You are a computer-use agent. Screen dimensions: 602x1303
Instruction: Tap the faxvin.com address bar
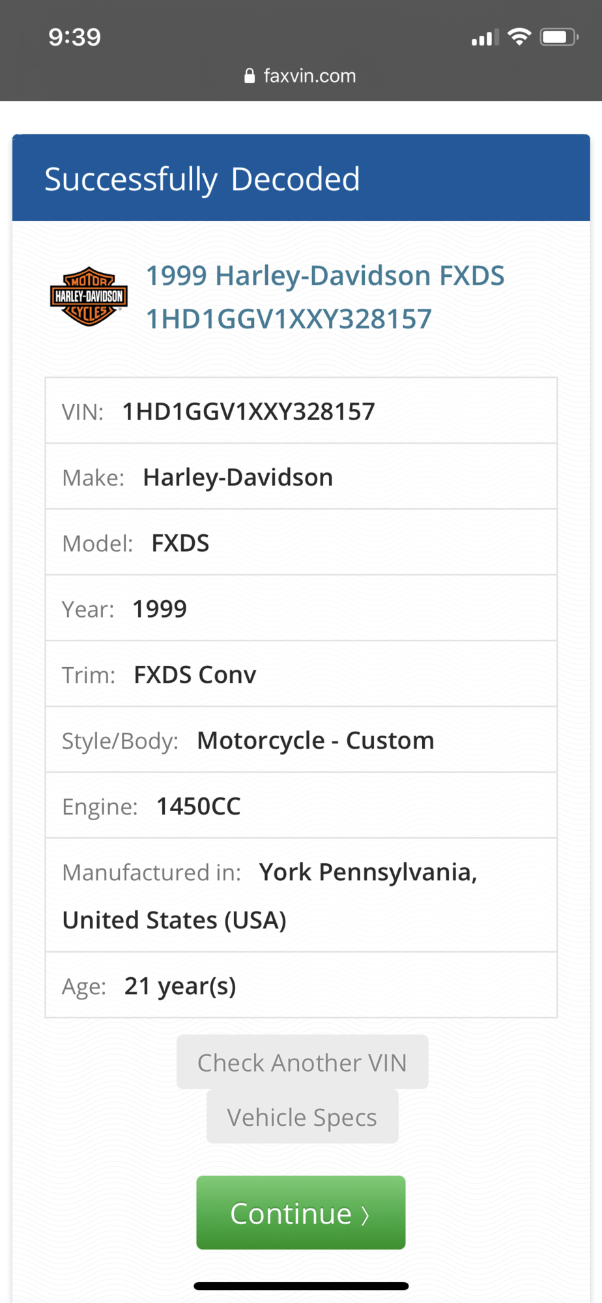[301, 76]
